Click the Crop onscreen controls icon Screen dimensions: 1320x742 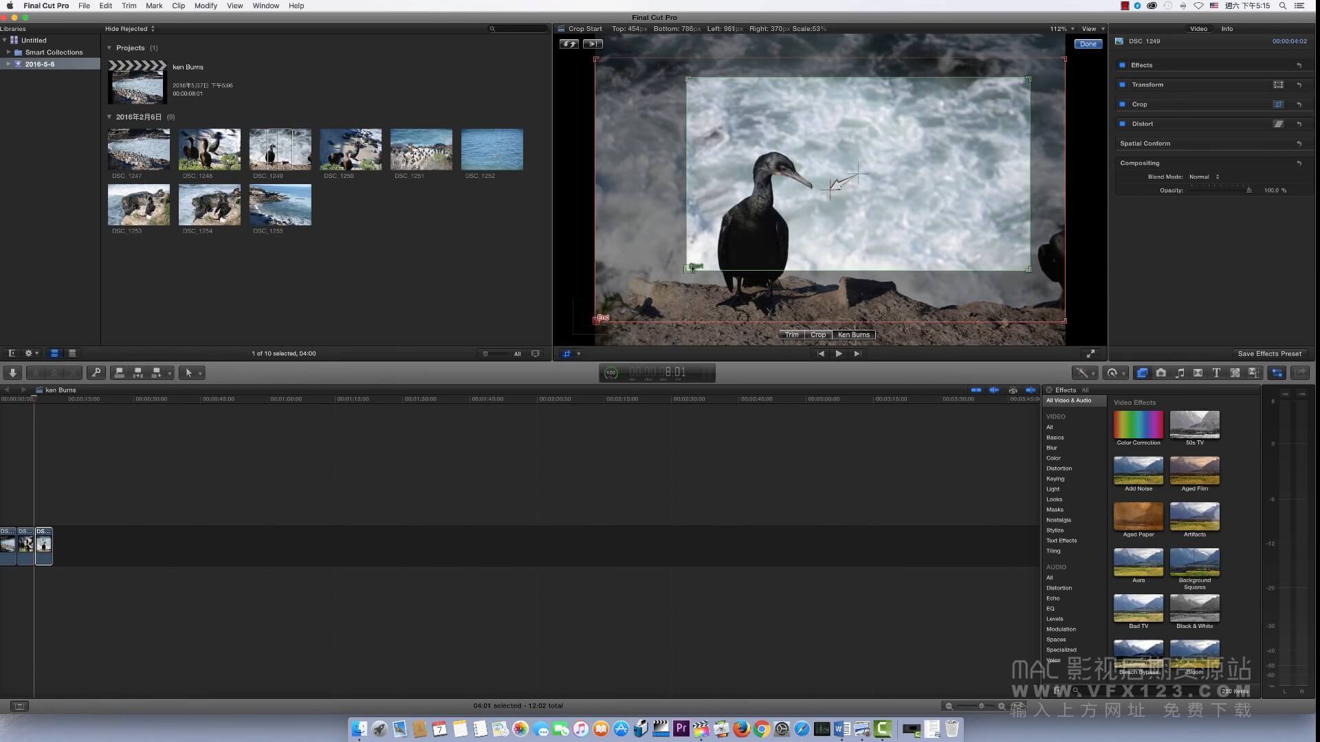click(1278, 104)
